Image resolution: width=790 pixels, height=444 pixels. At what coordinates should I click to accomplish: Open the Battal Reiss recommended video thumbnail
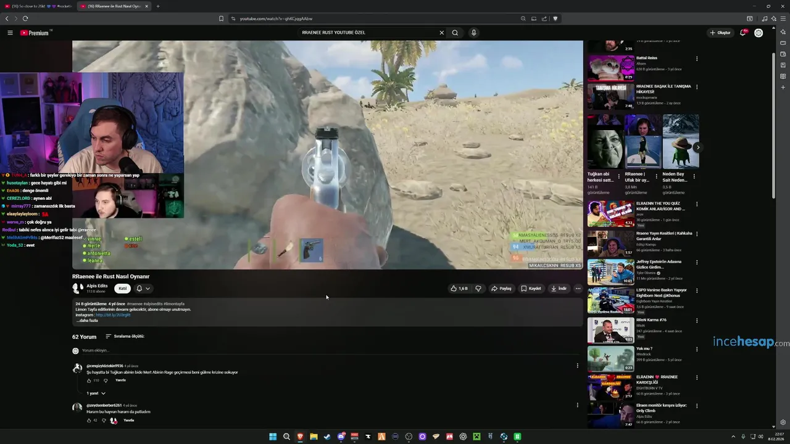coord(610,68)
